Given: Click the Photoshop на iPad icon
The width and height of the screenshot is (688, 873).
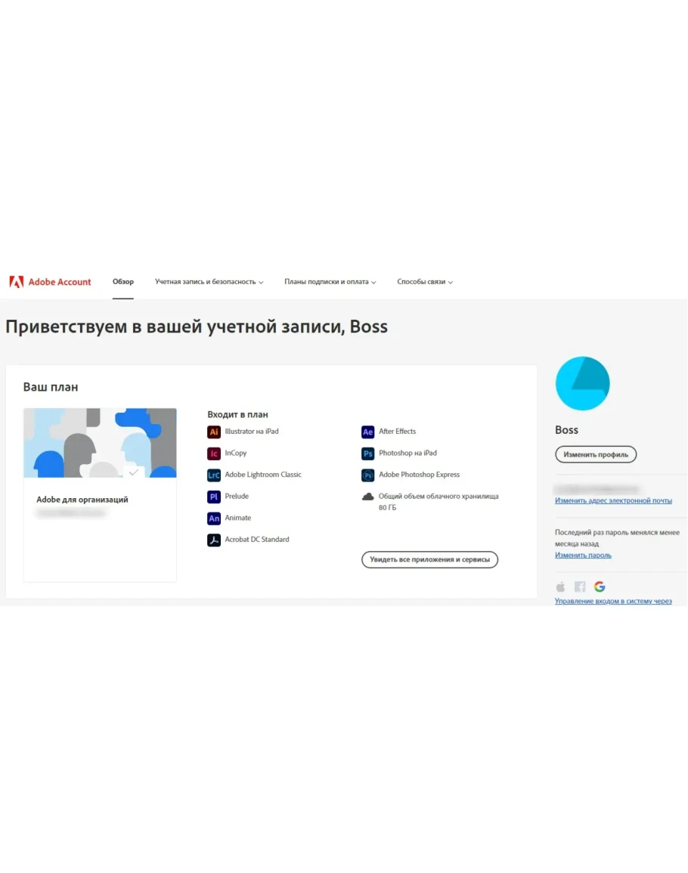Looking at the screenshot, I should pyautogui.click(x=368, y=454).
